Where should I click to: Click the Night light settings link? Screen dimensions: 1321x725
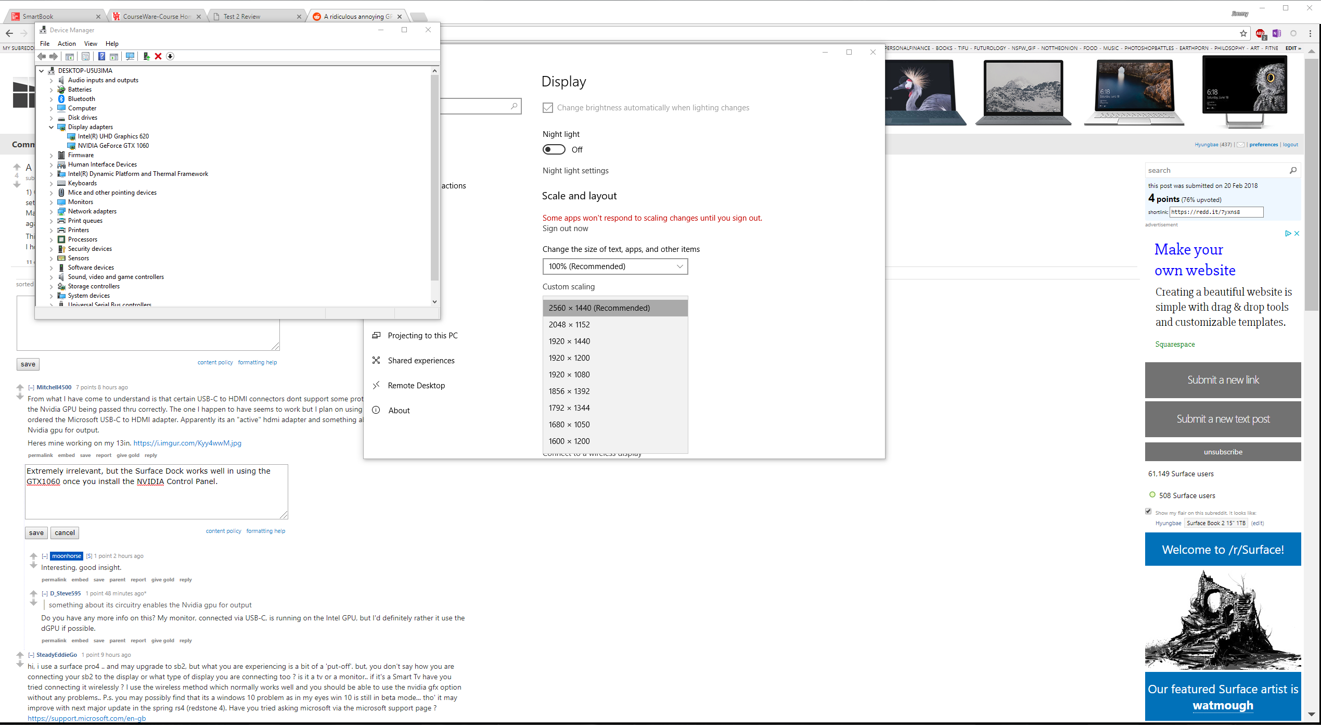pyautogui.click(x=575, y=170)
